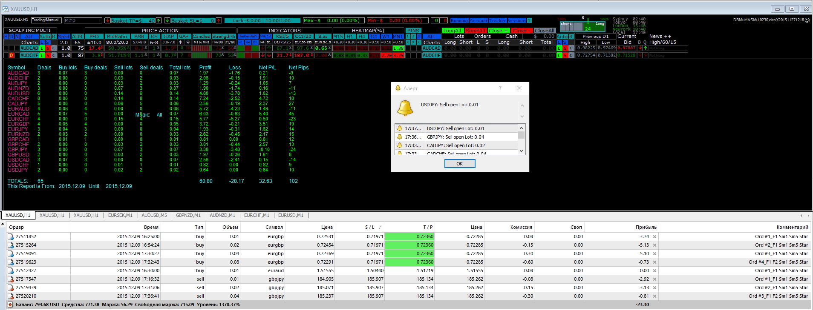This screenshot has width=813, height=310.
Task: Toggle the HeikenAshi D1 timeframe button
Action: coord(255,42)
